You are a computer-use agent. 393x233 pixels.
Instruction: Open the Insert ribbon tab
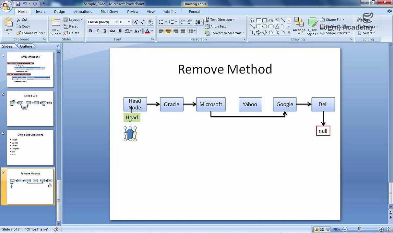[x=41, y=12]
